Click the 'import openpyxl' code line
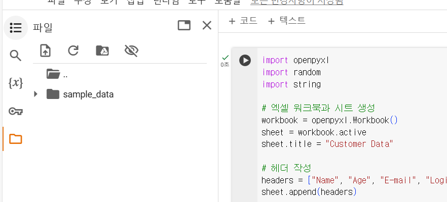This screenshot has height=202, width=447. [x=295, y=61]
